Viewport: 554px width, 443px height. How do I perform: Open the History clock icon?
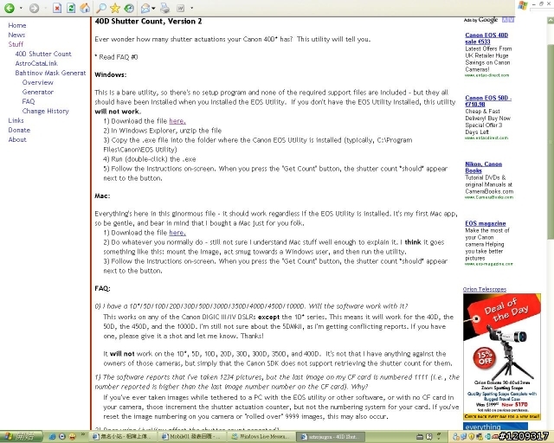point(129,8)
